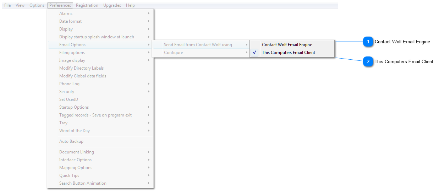Click arrow beside Send Email from Contact Wolf using
The height and width of the screenshot is (195, 439).
[246, 45]
